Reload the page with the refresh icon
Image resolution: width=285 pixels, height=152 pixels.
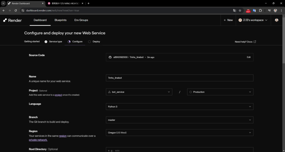coord(16,11)
